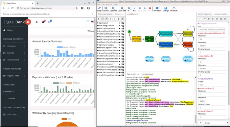Select the light blue logout node
The width and height of the screenshot is (230, 127).
pyautogui.click(x=188, y=59)
